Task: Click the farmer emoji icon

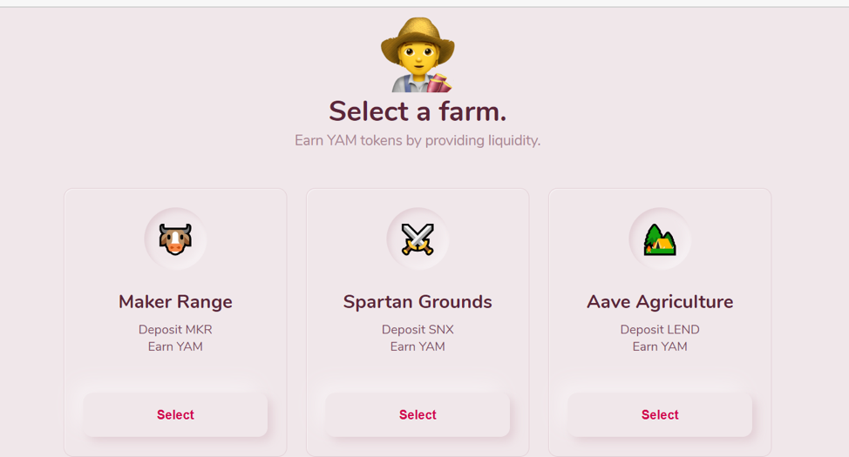Action: (x=418, y=55)
